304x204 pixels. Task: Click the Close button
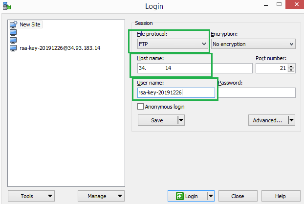(x=238, y=196)
